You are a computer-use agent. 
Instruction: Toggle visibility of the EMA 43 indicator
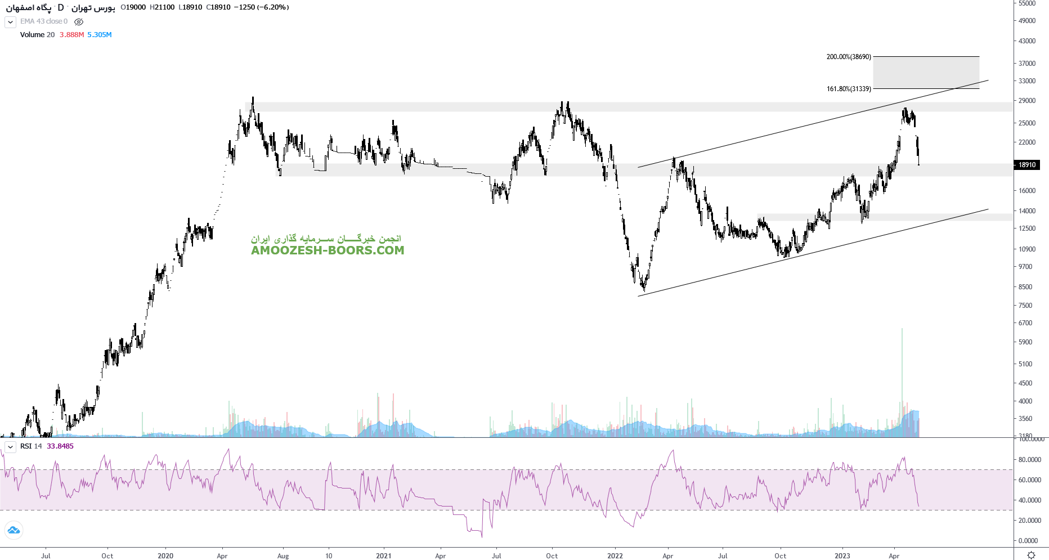(79, 22)
